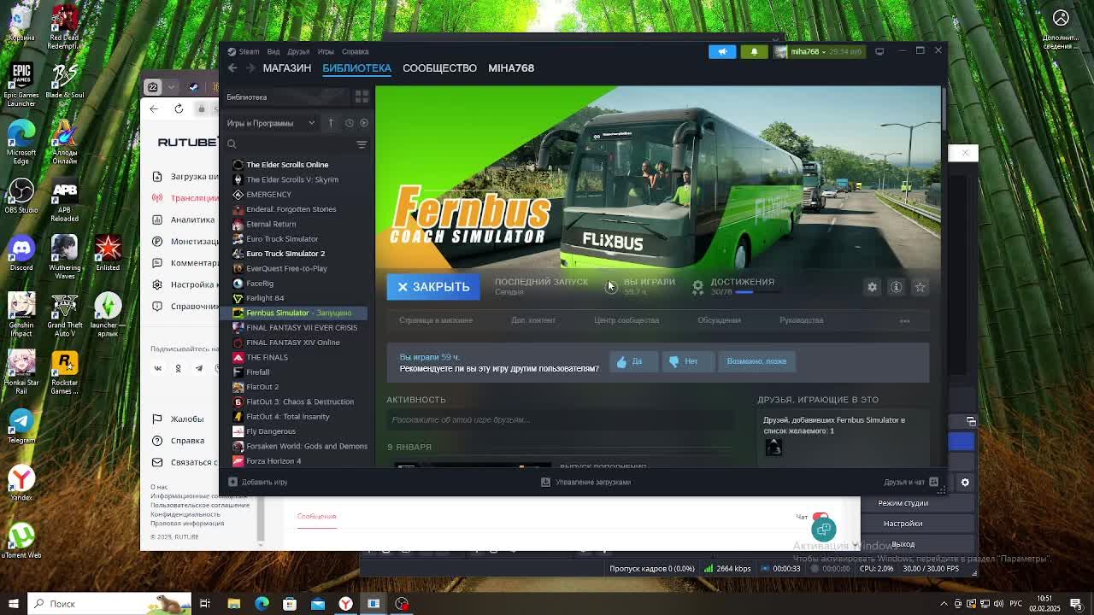Viewport: 1094px width, 615px height.
Task: Open Yandex browser from the taskbar
Action: (x=345, y=604)
